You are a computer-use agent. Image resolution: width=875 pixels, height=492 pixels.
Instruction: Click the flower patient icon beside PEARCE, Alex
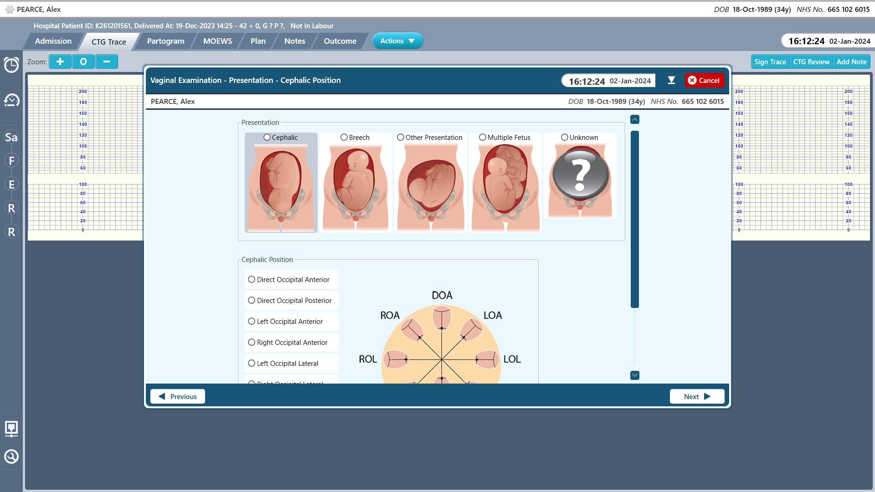[x=10, y=9]
